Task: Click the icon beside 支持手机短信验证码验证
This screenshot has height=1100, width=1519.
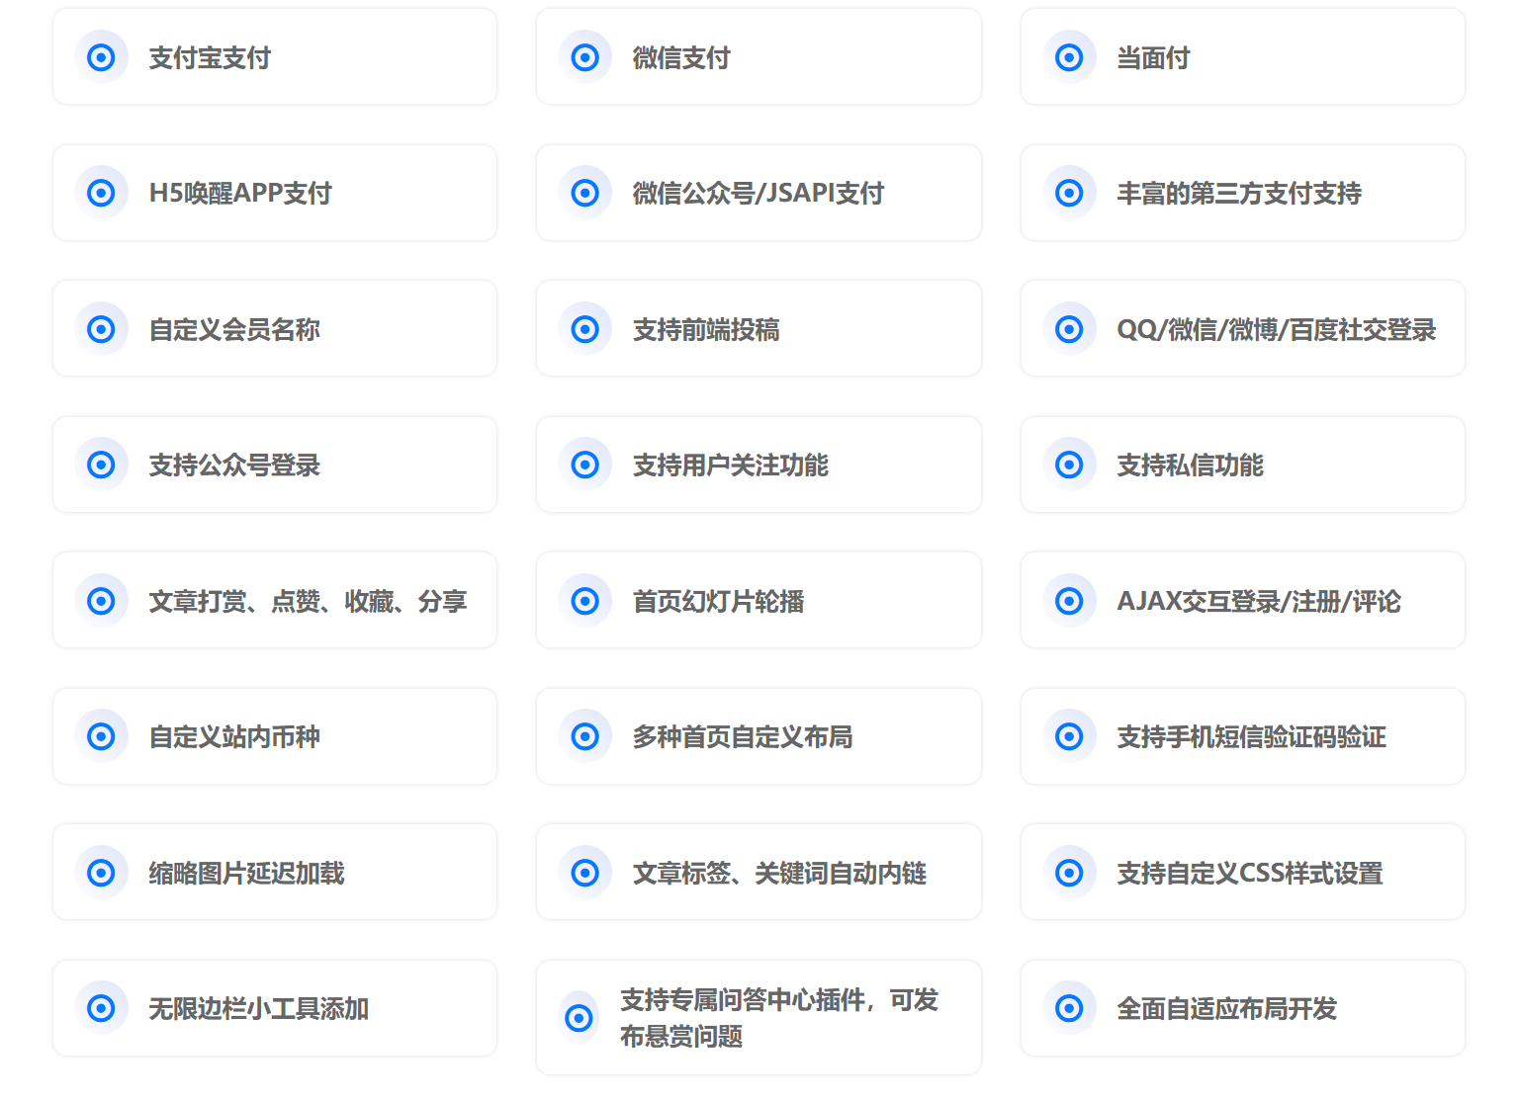Action: pos(1069,736)
